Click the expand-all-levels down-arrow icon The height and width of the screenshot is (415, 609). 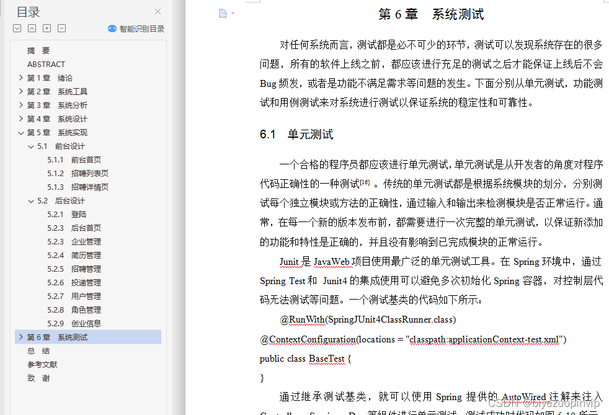17,29
